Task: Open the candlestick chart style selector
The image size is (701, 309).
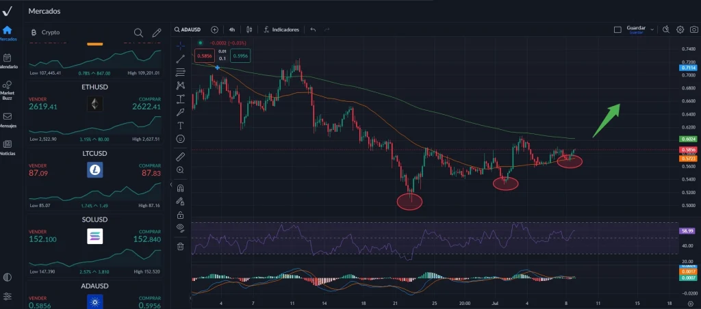Action: tap(249, 29)
